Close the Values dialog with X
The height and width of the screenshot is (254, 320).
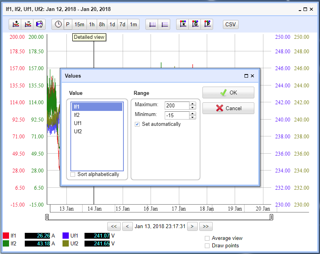(x=252, y=76)
